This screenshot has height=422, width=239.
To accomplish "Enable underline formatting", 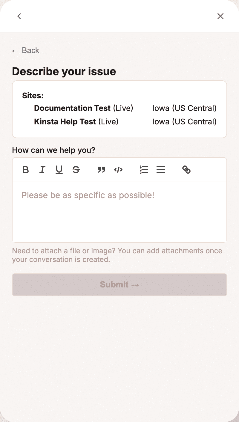I will coord(59,170).
